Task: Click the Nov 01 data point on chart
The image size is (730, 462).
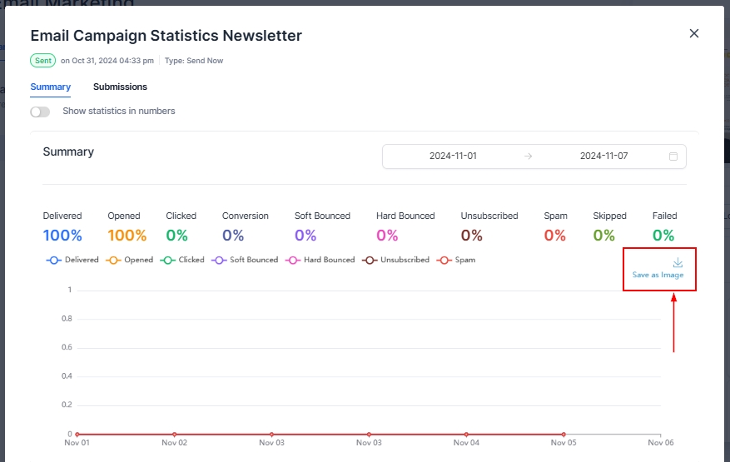Action: (77, 434)
